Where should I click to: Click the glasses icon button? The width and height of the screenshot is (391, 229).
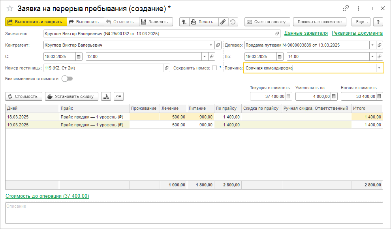point(118,96)
